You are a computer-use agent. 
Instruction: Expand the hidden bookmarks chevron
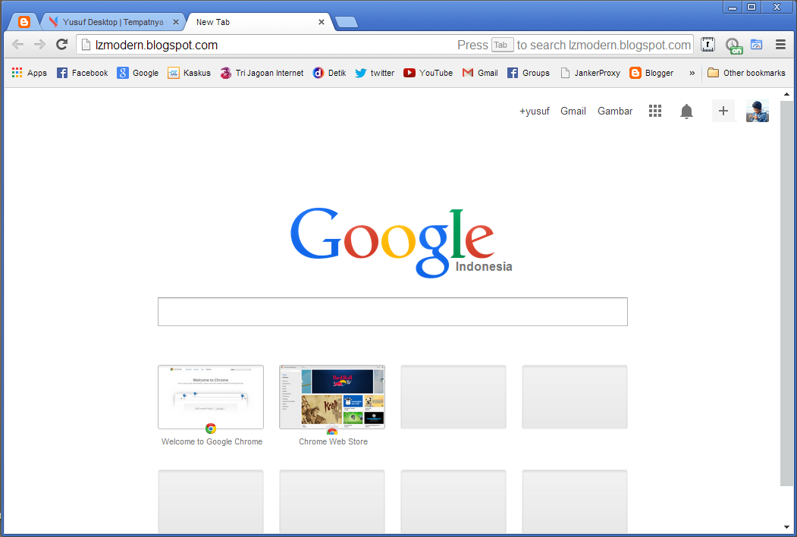pos(692,73)
